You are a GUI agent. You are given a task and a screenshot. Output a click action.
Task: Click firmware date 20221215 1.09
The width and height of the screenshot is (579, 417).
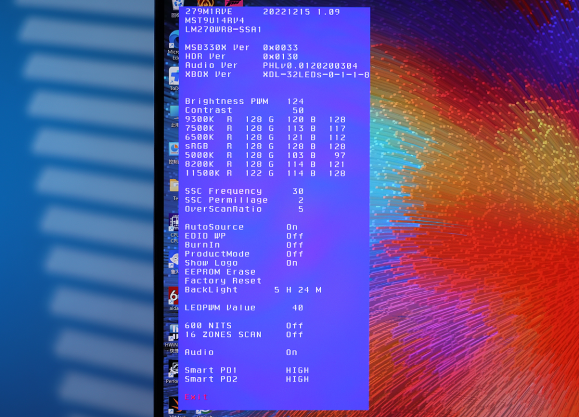(x=301, y=12)
